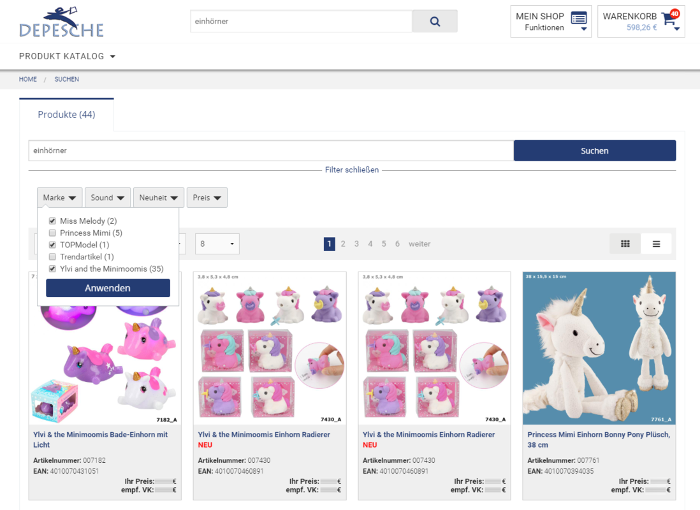Switch to grid view icon
This screenshot has height=510, width=700.
click(x=625, y=244)
